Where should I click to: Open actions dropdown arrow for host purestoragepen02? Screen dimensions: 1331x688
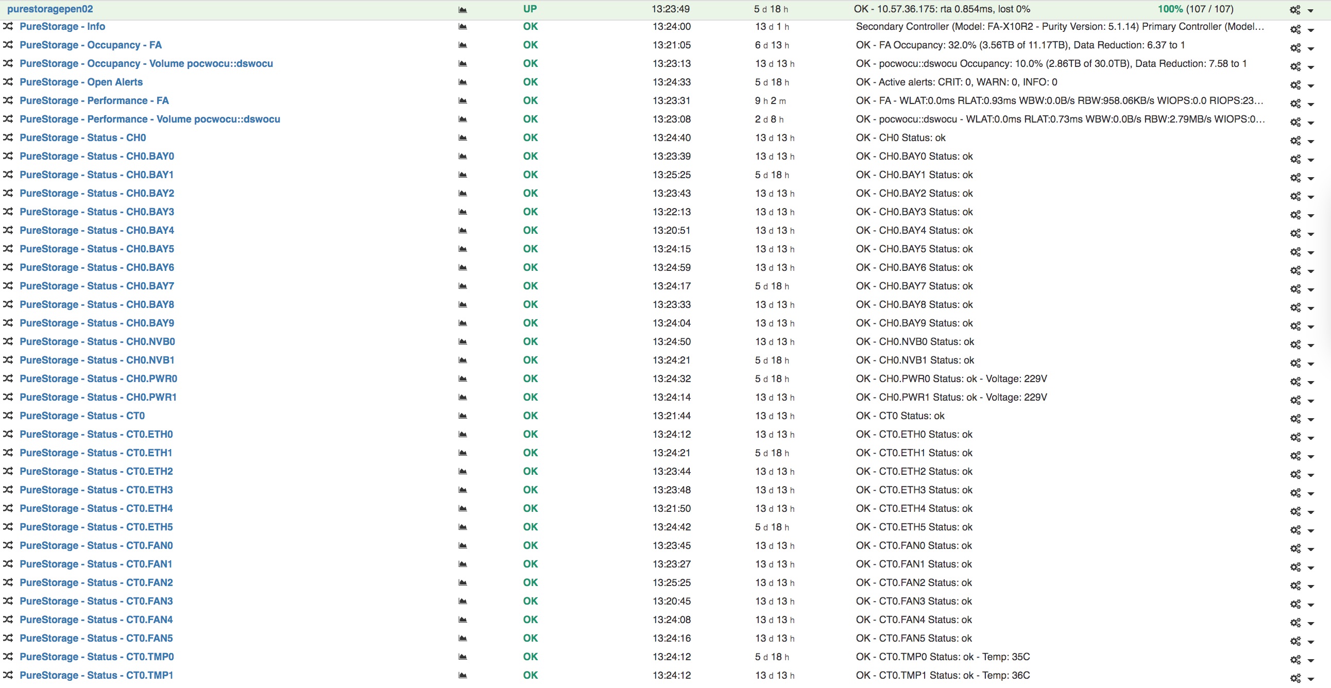[1310, 10]
